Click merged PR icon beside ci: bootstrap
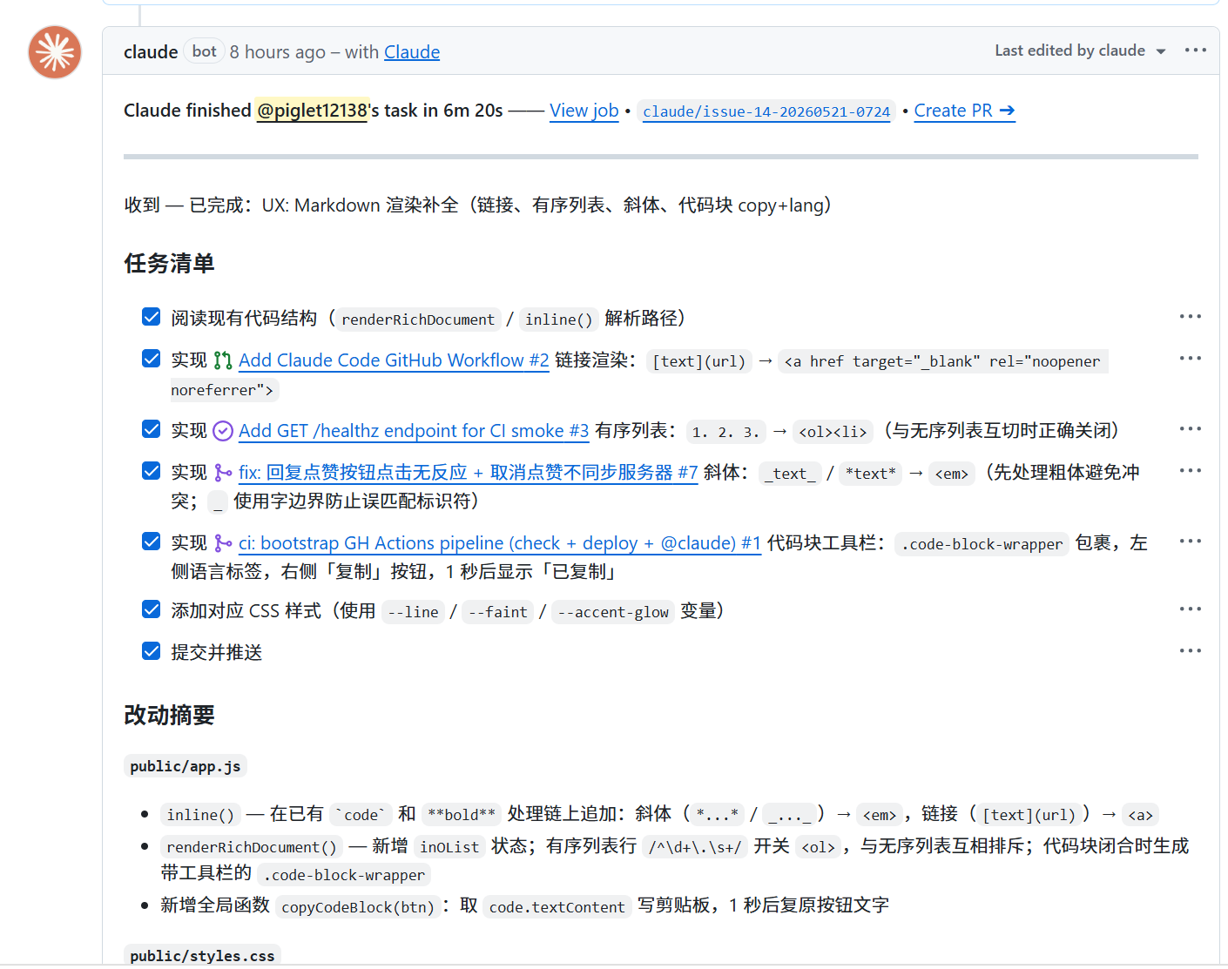Image resolution: width=1228 pixels, height=969 pixels. tap(223, 543)
